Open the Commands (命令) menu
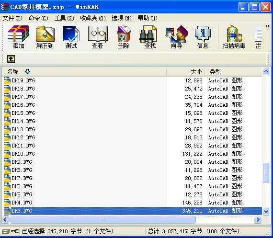The height and width of the screenshot is (238, 273). coord(38,18)
